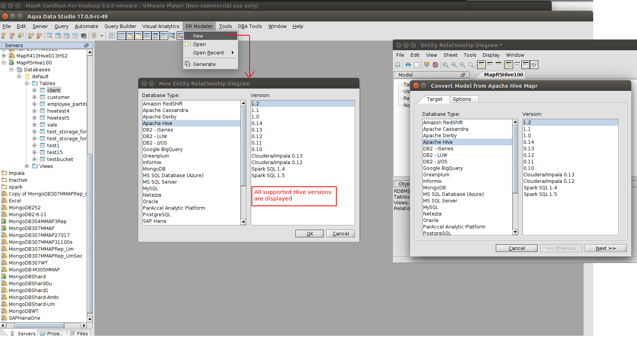637x345 pixels.
Task: Click the print icon in ER Diagram toolbar
Action: (408, 65)
